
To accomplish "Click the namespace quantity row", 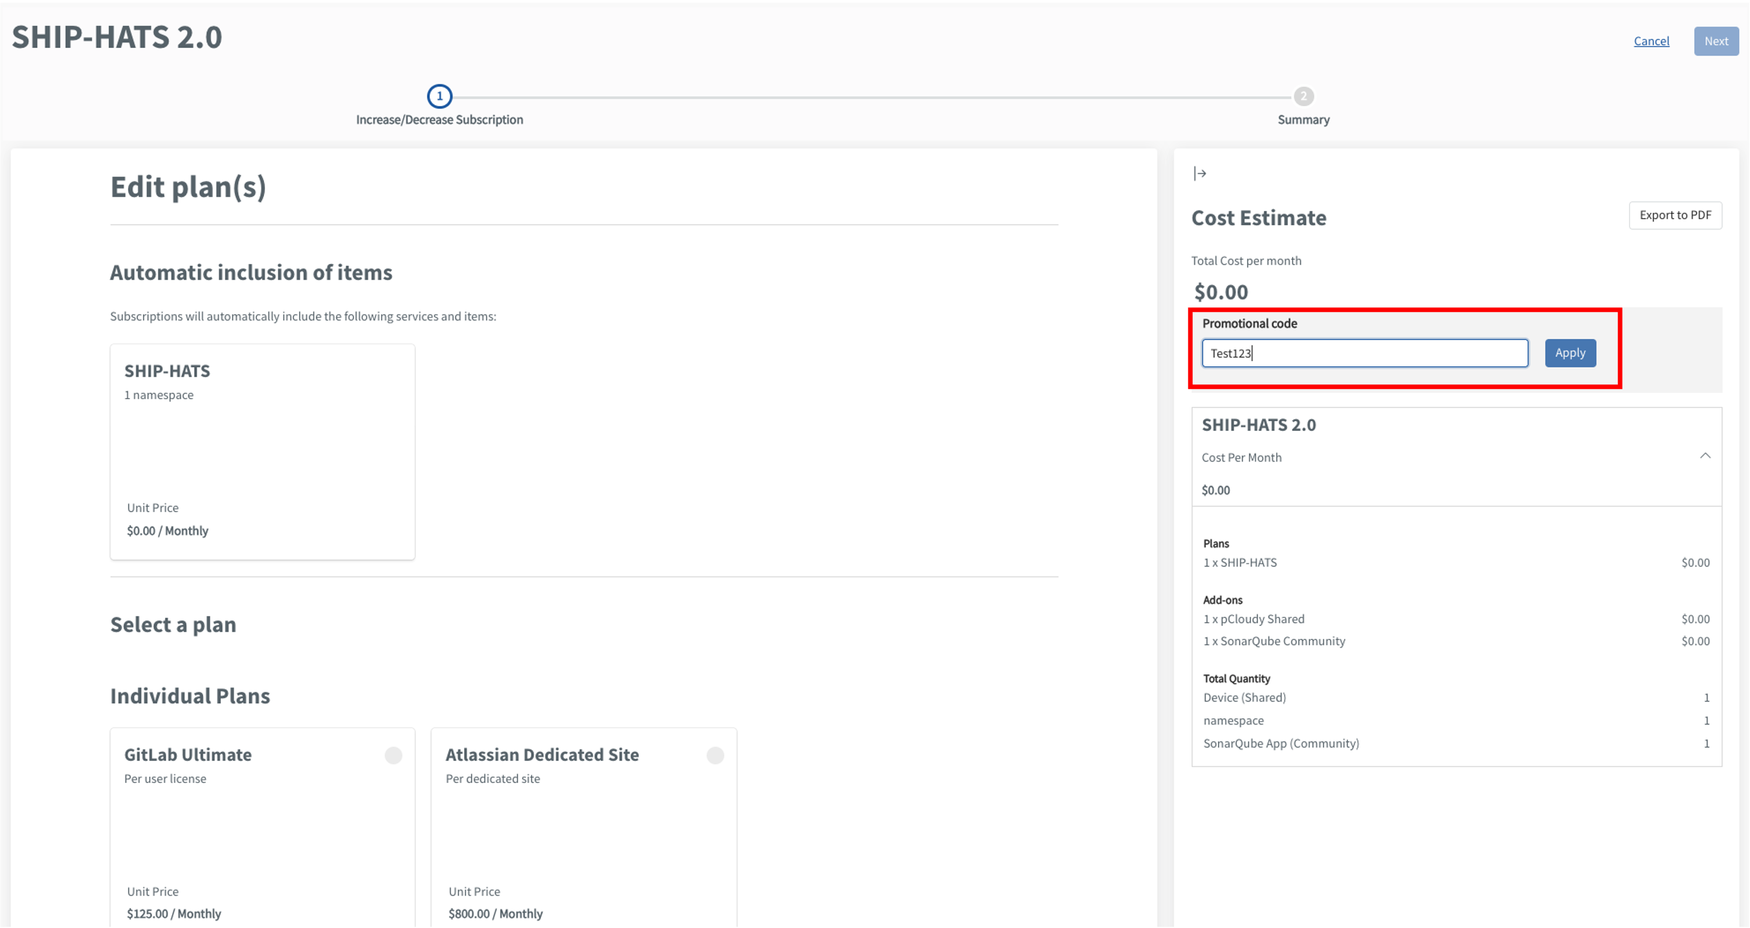I will click(1457, 721).
